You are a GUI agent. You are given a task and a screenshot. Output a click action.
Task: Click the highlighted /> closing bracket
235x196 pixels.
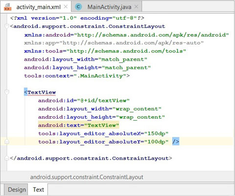176,142
